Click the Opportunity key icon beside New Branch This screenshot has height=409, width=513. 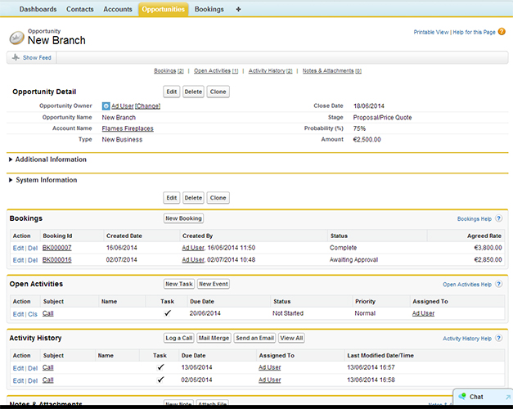pyautogui.click(x=16, y=37)
